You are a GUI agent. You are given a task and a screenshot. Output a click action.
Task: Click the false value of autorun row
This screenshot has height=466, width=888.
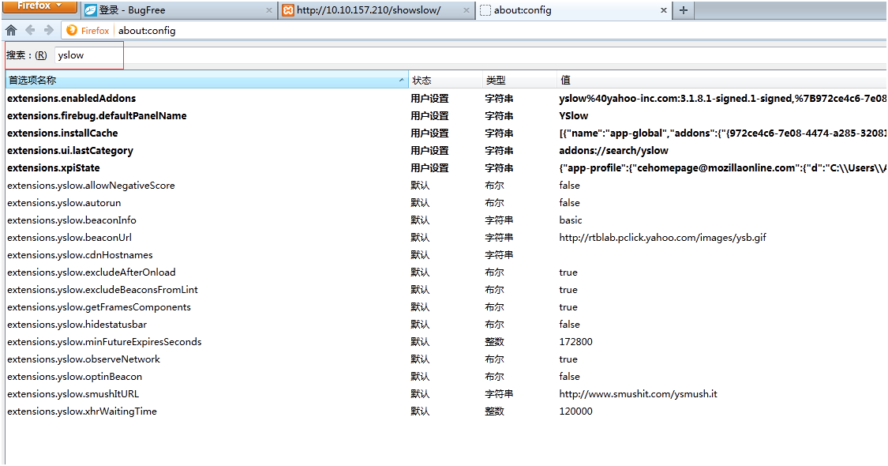pos(569,202)
